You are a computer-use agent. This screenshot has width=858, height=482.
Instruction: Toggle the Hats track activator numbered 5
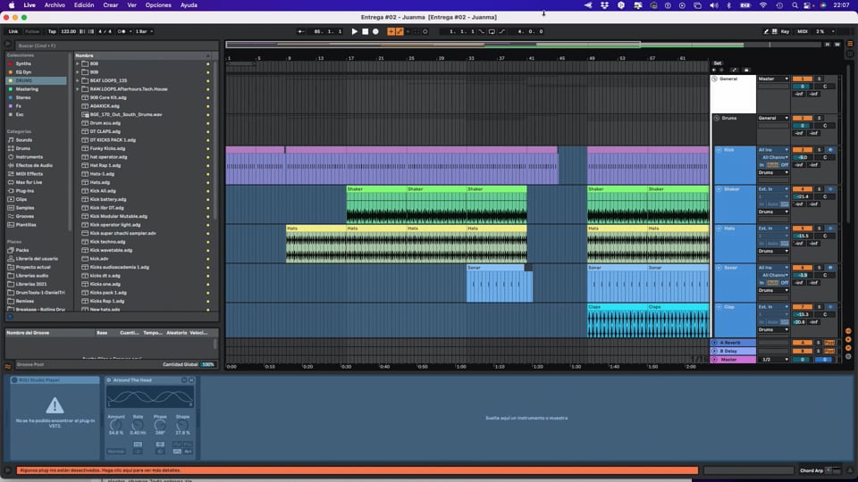pyautogui.click(x=803, y=229)
